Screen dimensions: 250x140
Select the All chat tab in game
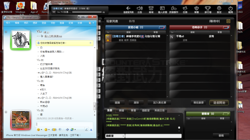coord(110,110)
